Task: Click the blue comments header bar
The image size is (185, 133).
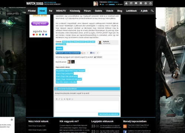Action: pos(87,89)
